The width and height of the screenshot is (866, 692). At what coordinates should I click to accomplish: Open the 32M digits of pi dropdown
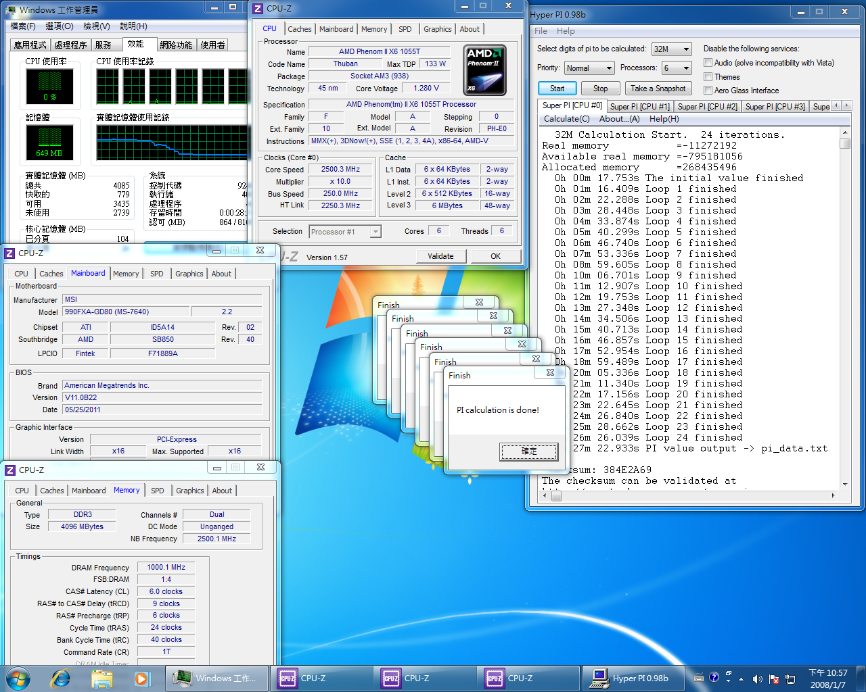pyautogui.click(x=671, y=49)
